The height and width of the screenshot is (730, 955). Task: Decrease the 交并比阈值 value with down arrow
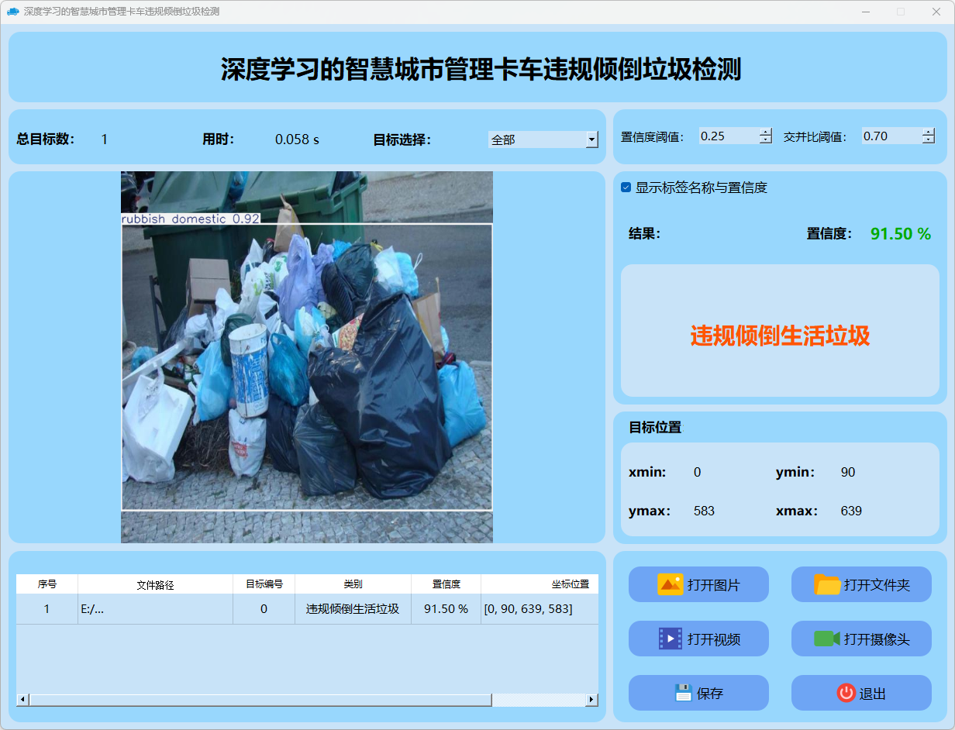[928, 140]
